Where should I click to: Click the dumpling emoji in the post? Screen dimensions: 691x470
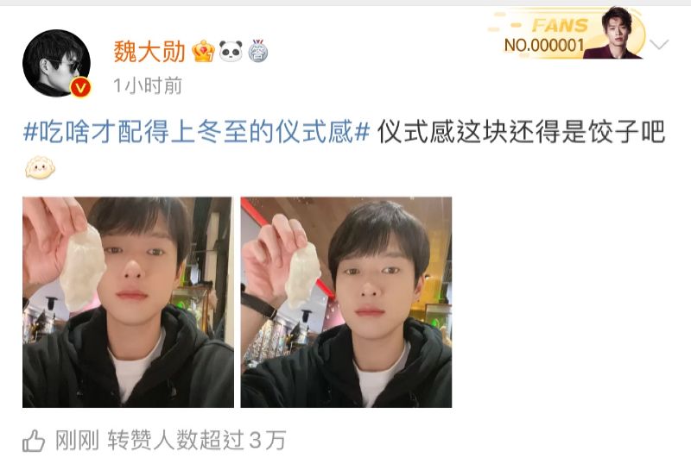40,167
